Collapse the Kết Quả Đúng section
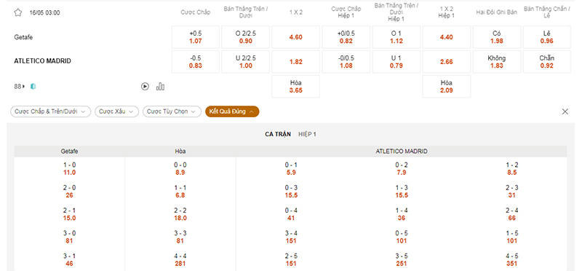This screenshot has width=582, height=271. click(232, 111)
